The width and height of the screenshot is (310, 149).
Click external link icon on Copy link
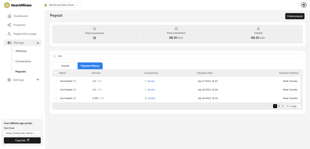tap(28, 140)
